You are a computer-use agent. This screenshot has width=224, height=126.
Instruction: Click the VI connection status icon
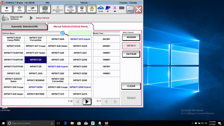[108, 9]
